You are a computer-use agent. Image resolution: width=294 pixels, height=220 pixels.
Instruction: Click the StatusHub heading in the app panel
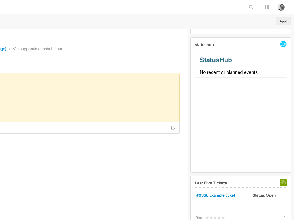tap(216, 60)
